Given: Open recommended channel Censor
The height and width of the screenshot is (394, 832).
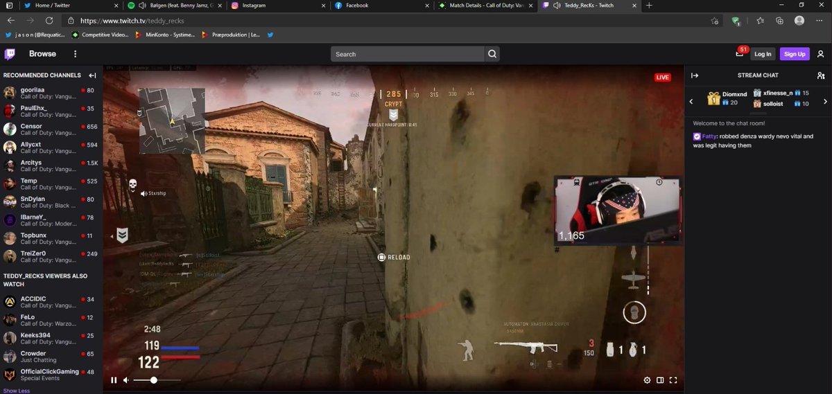Looking at the screenshot, I should pos(50,130).
